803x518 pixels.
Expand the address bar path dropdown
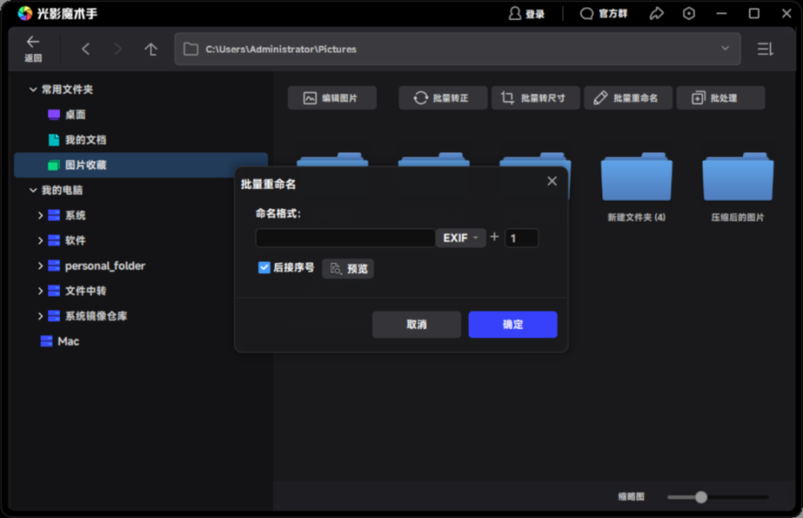pos(724,49)
